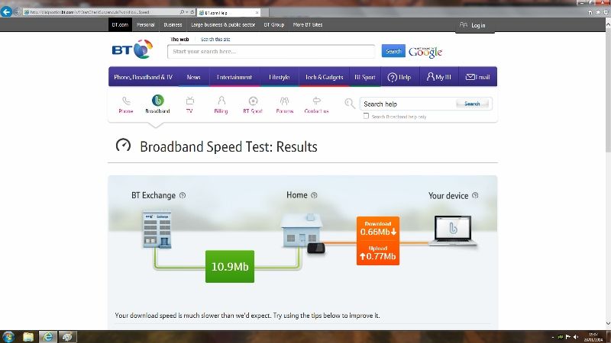Viewport: 611px width, 343px height.
Task: Open the Phone, Broadband & TV menu
Action: [144, 77]
